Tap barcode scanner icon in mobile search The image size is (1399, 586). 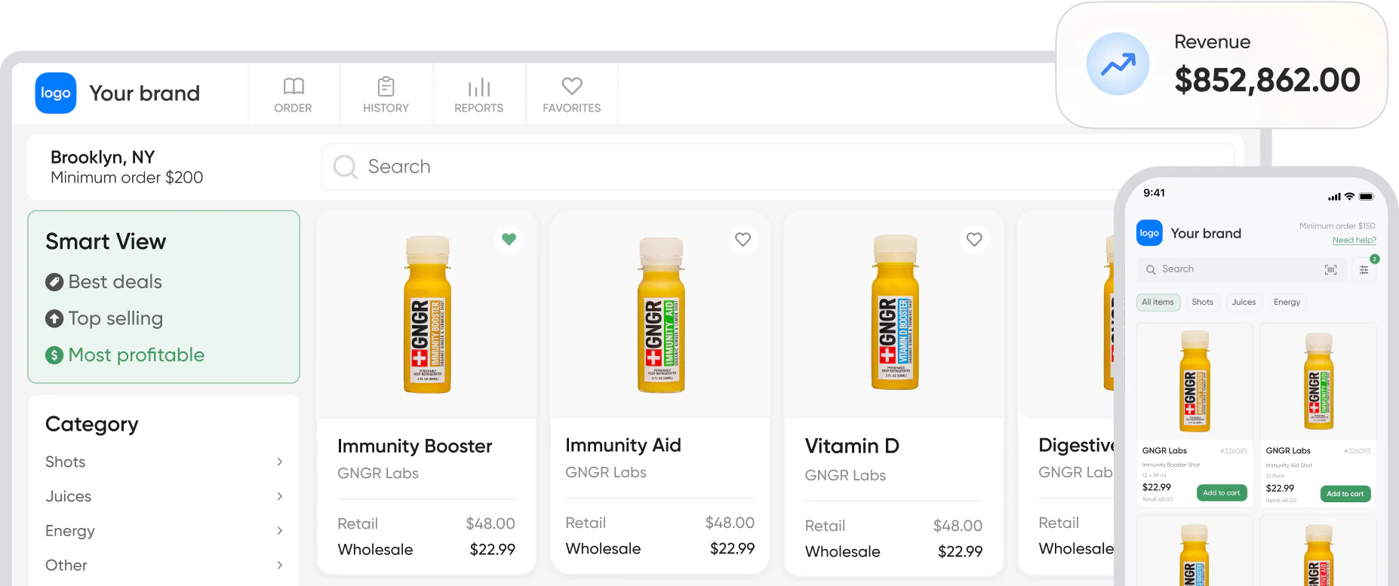tap(1330, 270)
